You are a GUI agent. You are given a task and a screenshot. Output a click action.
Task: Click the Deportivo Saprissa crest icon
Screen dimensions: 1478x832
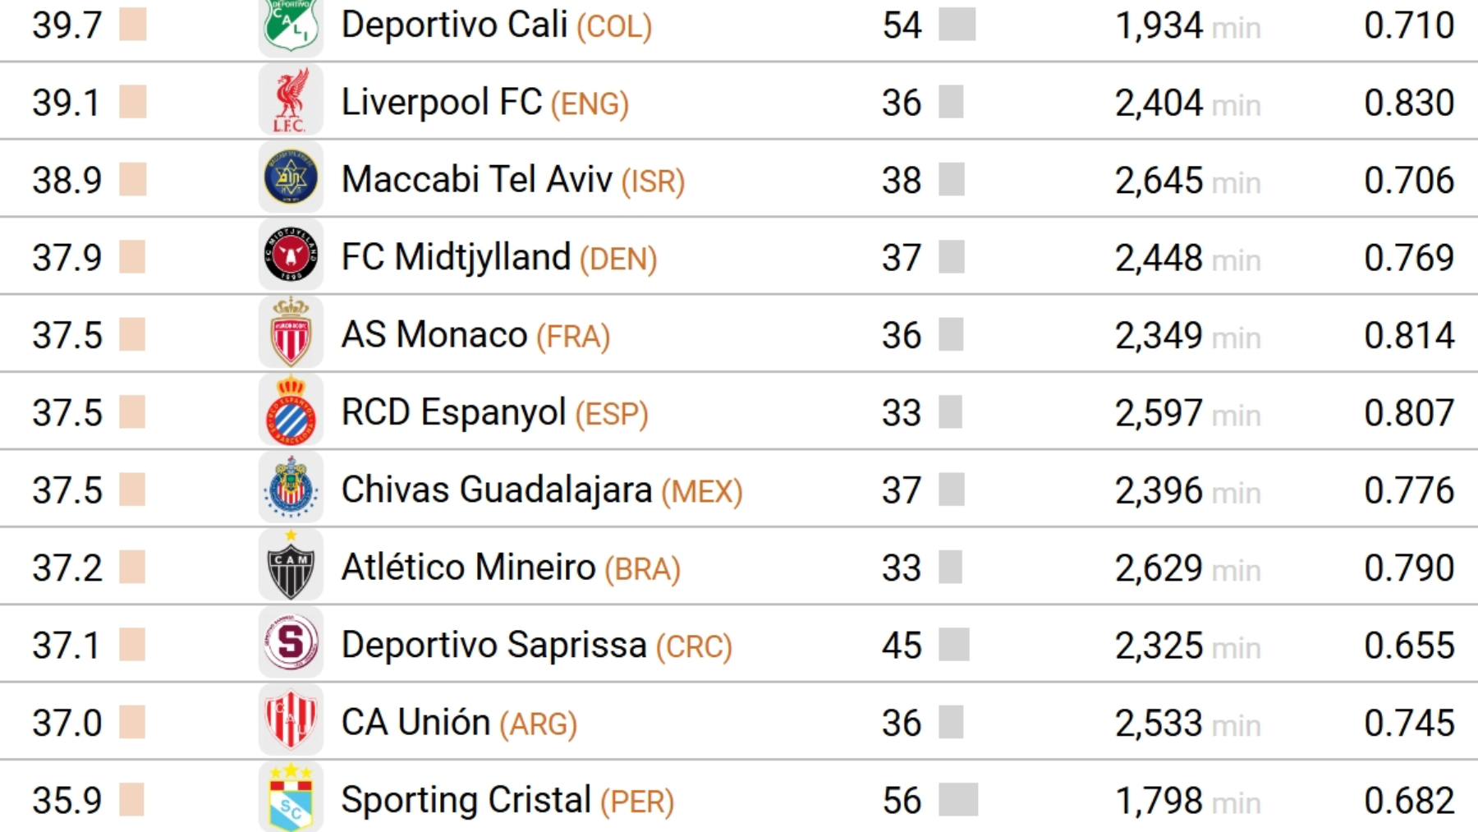(291, 645)
